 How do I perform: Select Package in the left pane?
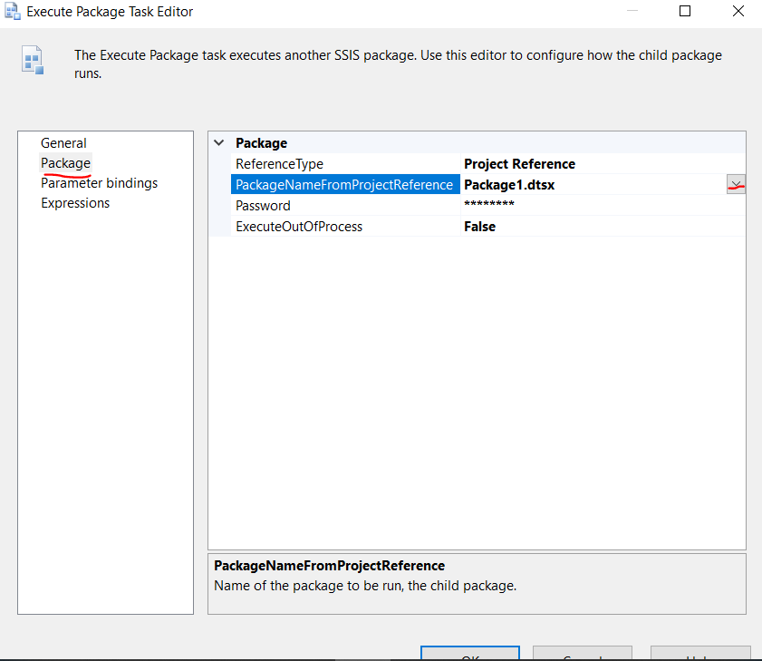[65, 163]
